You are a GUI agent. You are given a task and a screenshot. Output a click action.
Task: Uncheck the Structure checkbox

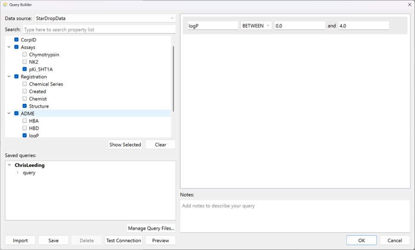[x=25, y=106]
